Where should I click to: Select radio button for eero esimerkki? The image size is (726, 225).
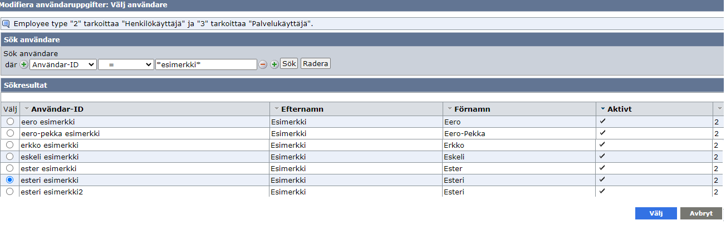point(9,121)
